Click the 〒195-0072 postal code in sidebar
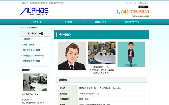This screenshot has width=169, height=105. (27, 100)
